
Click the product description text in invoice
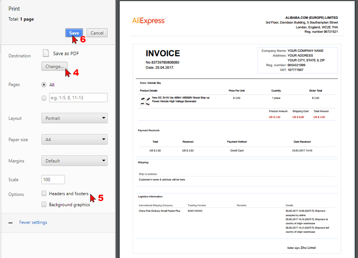click(180, 99)
